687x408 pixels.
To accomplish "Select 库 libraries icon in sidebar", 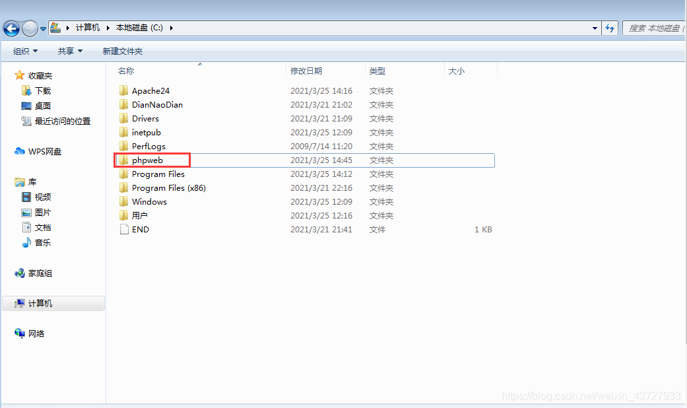I will (x=20, y=182).
